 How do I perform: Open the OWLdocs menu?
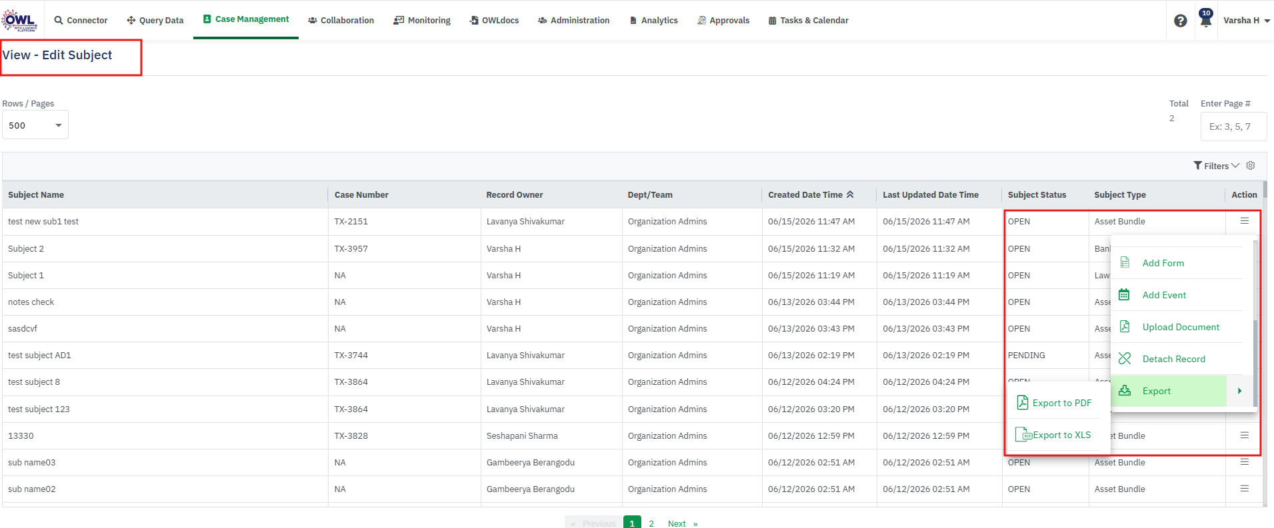point(494,21)
